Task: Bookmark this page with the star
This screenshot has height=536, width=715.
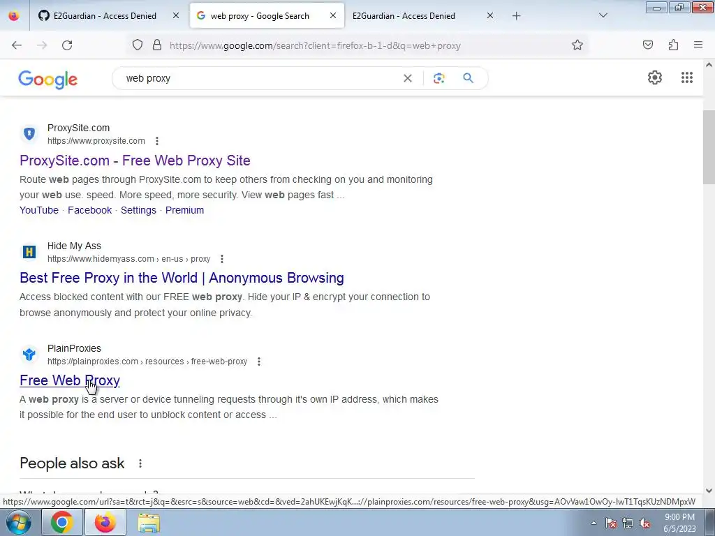Action: point(577,45)
